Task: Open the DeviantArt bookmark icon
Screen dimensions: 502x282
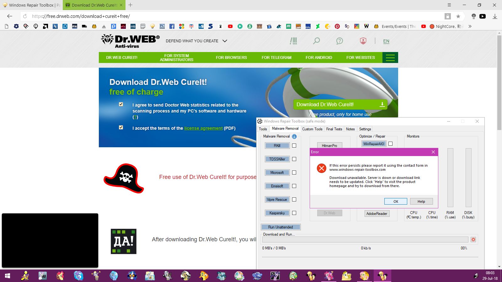Action: point(318,26)
